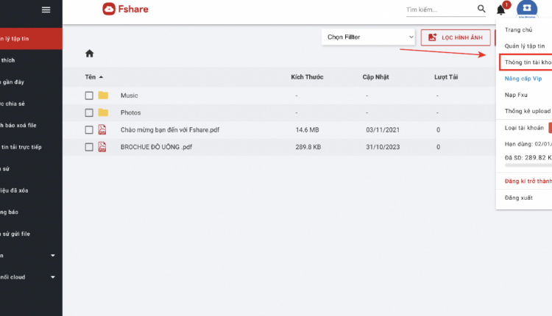Click the search magnifier icon
This screenshot has height=316, width=552.
coord(481,9)
